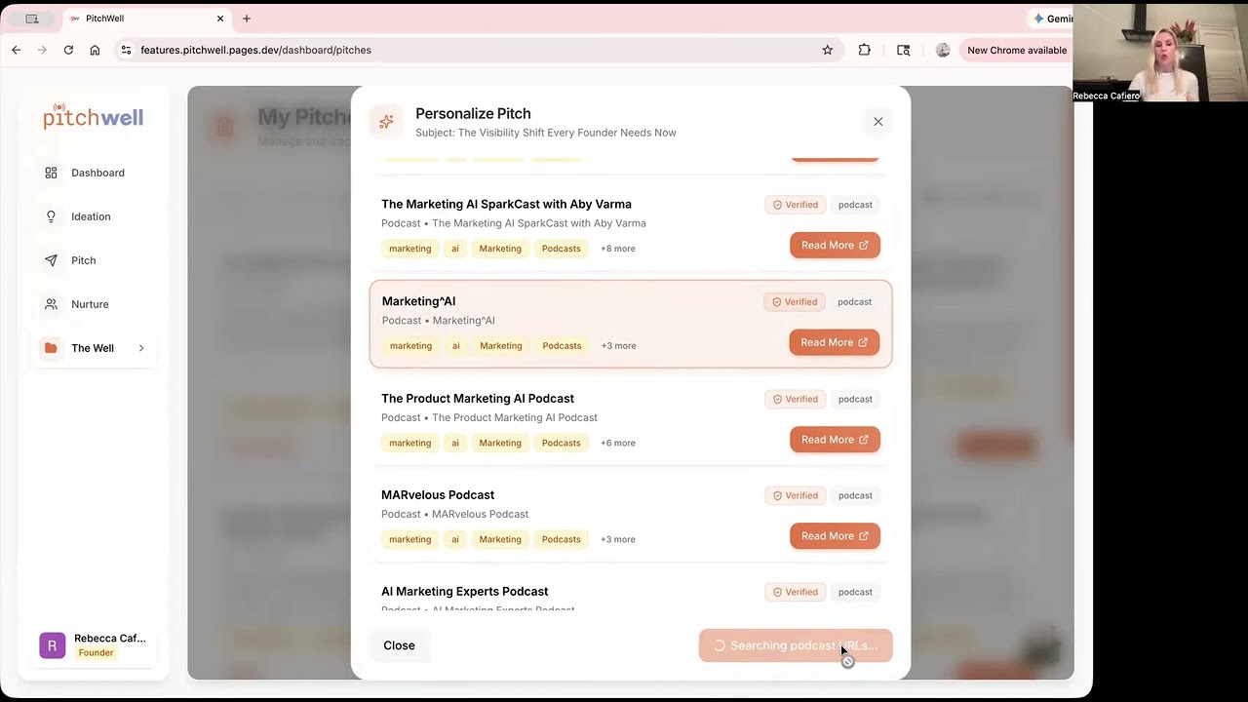Select the Marketing^AI podcast card title

click(418, 301)
